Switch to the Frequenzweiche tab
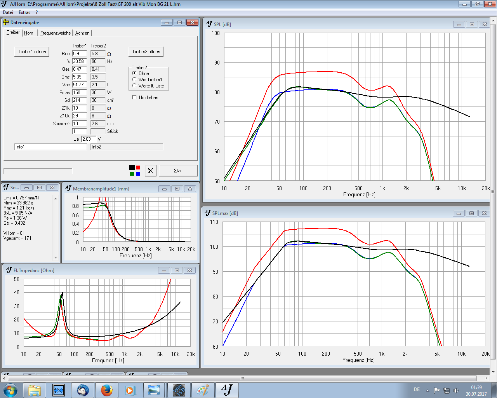This screenshot has width=497, height=398. click(x=56, y=33)
